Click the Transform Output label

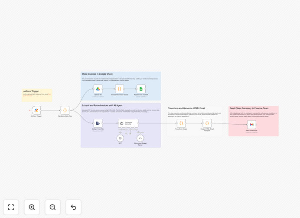pyautogui.click(x=181, y=129)
